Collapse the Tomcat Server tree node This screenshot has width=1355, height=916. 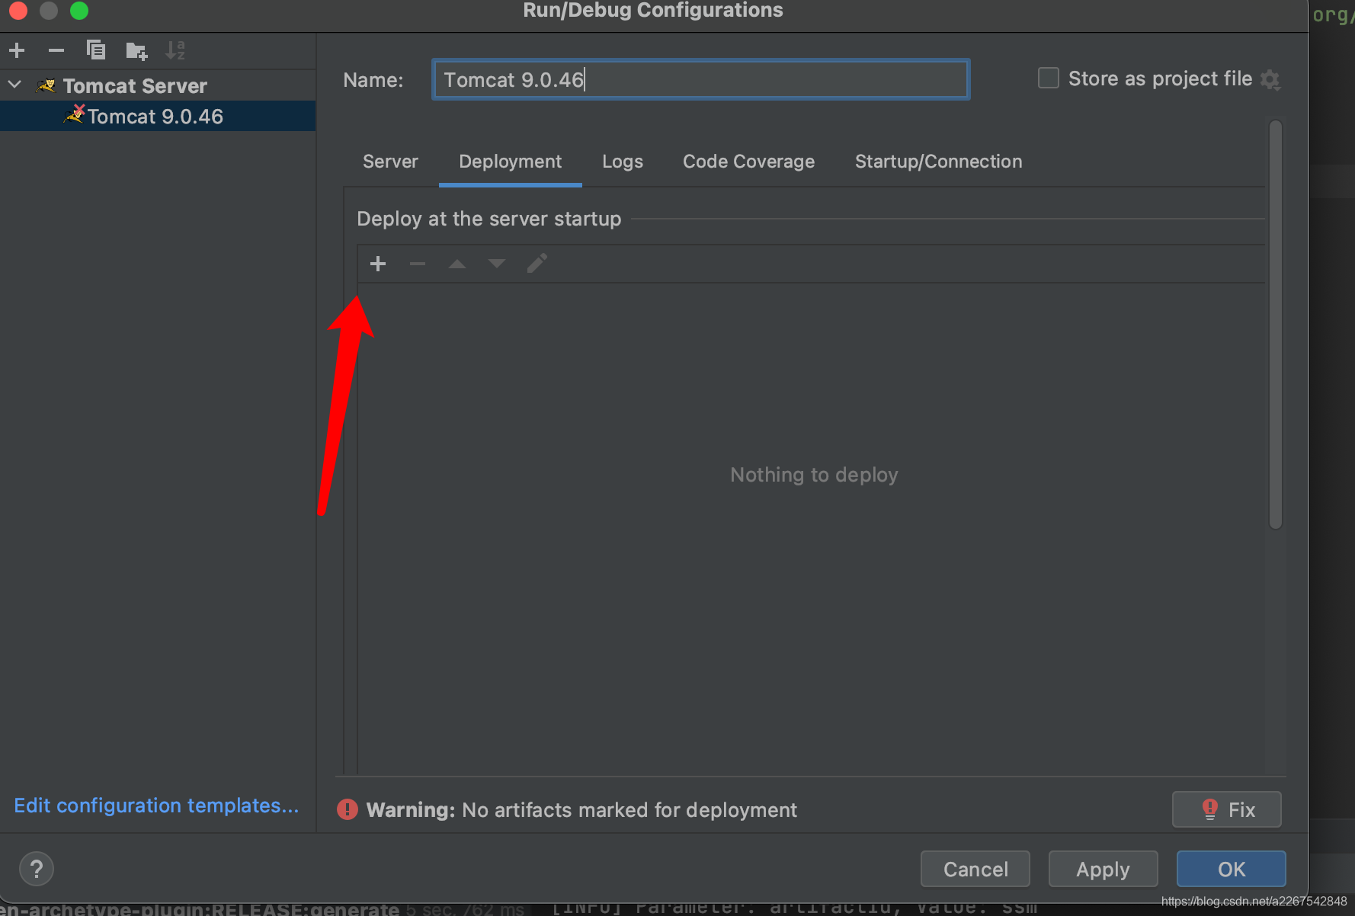[14, 85]
